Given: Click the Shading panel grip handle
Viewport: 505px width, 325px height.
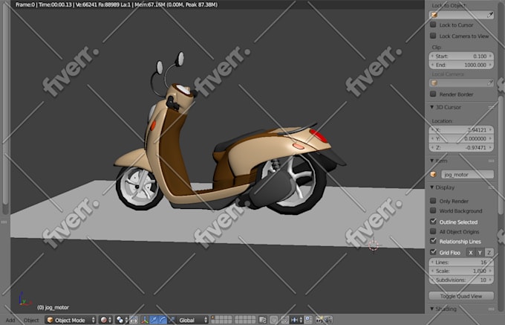Looking at the screenshot, I should click(x=491, y=309).
